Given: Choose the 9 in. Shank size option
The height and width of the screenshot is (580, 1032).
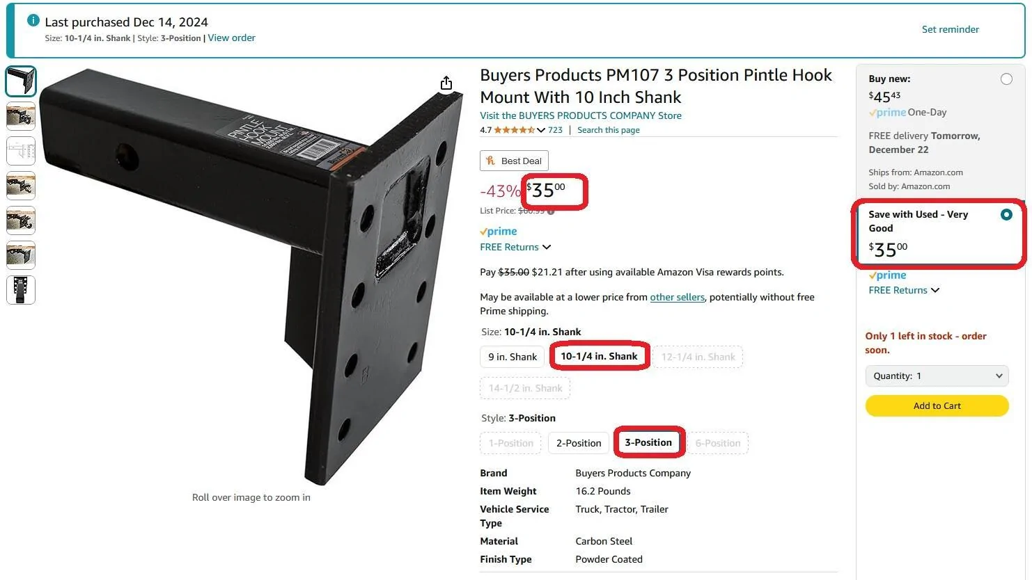Looking at the screenshot, I should 513,357.
